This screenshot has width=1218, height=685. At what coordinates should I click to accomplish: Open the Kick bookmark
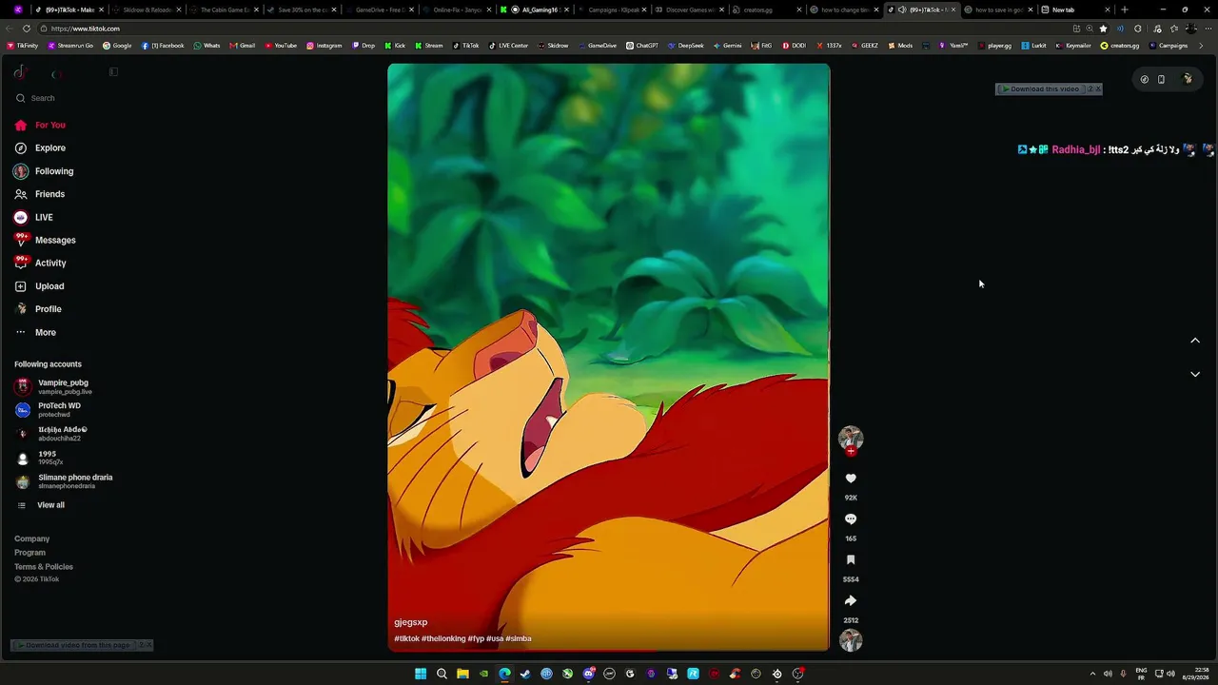[x=395, y=46]
